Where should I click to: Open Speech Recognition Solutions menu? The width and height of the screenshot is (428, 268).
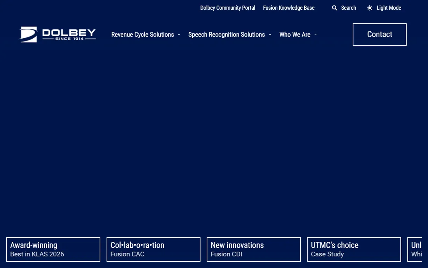226,34
